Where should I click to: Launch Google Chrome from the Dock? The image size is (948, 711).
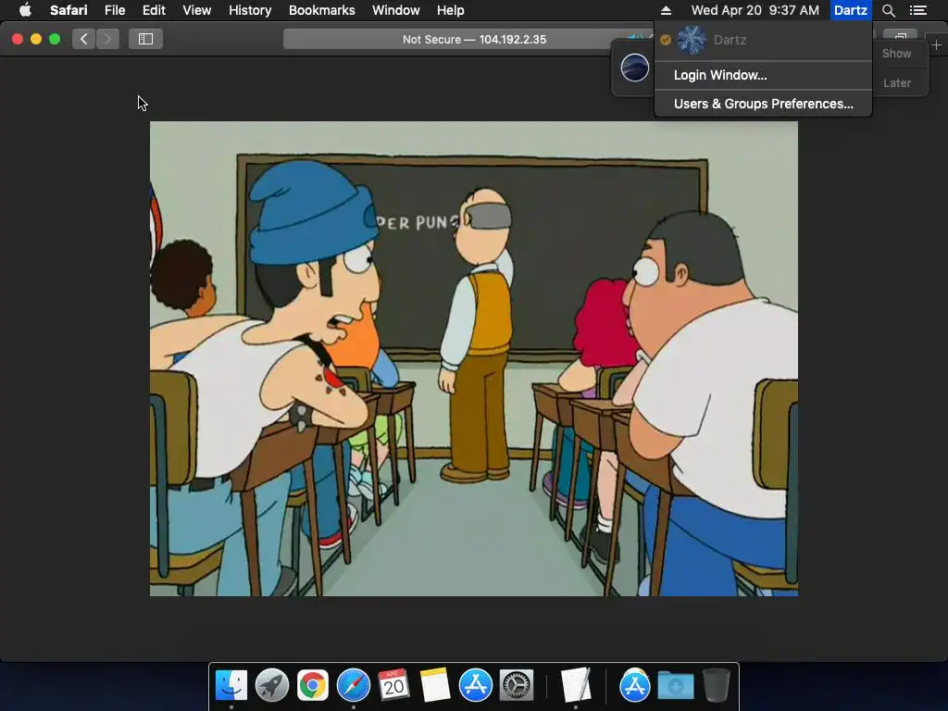[312, 685]
